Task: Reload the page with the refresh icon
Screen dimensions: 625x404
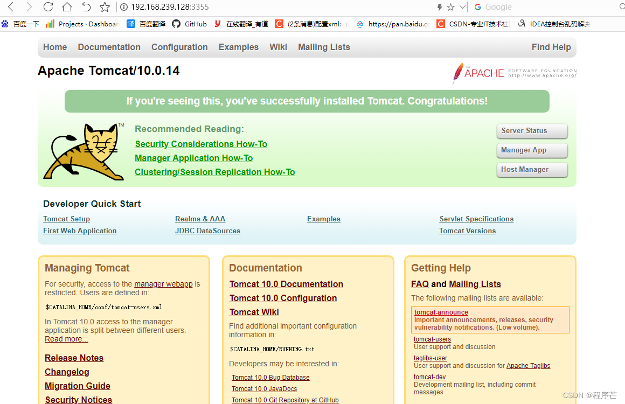Action: 48,7
